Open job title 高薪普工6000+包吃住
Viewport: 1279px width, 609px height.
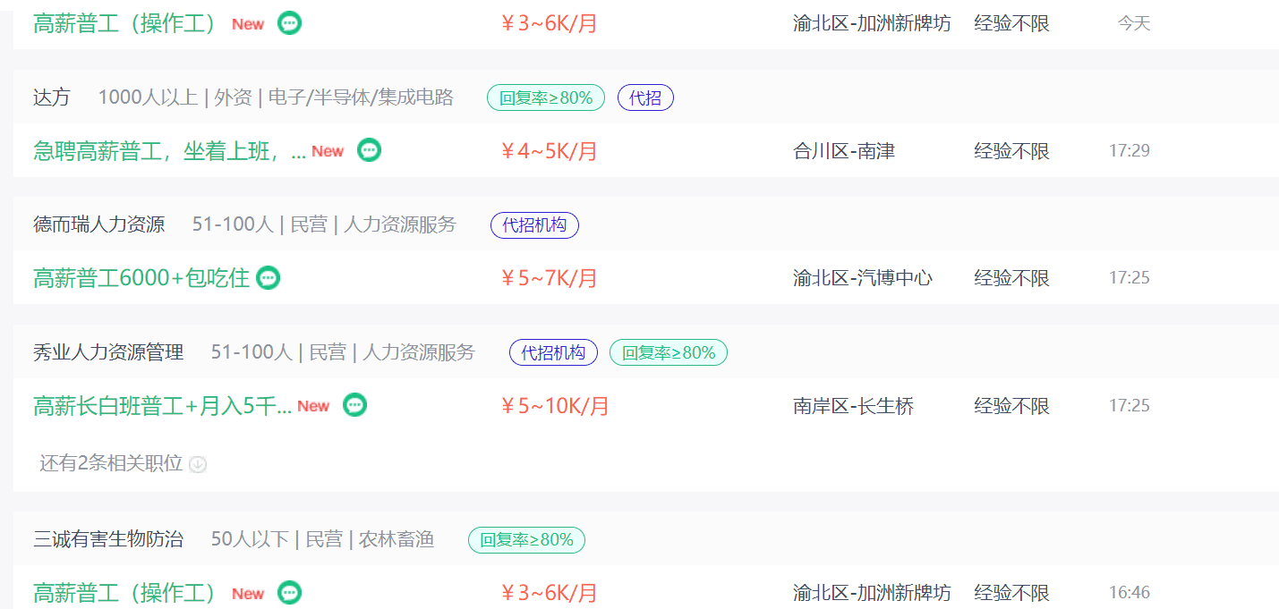pos(141,278)
